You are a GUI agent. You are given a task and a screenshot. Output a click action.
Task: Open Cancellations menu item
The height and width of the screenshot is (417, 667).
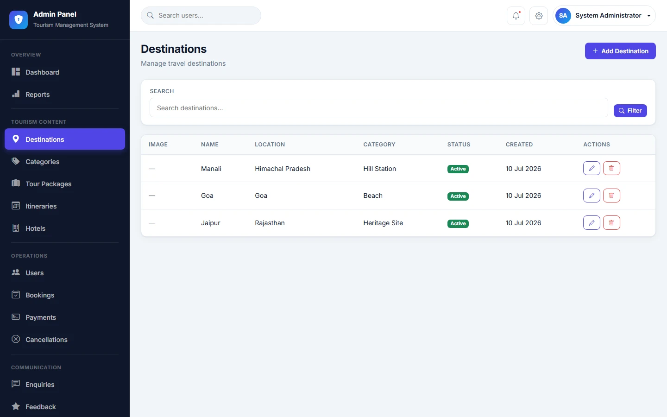point(65,340)
